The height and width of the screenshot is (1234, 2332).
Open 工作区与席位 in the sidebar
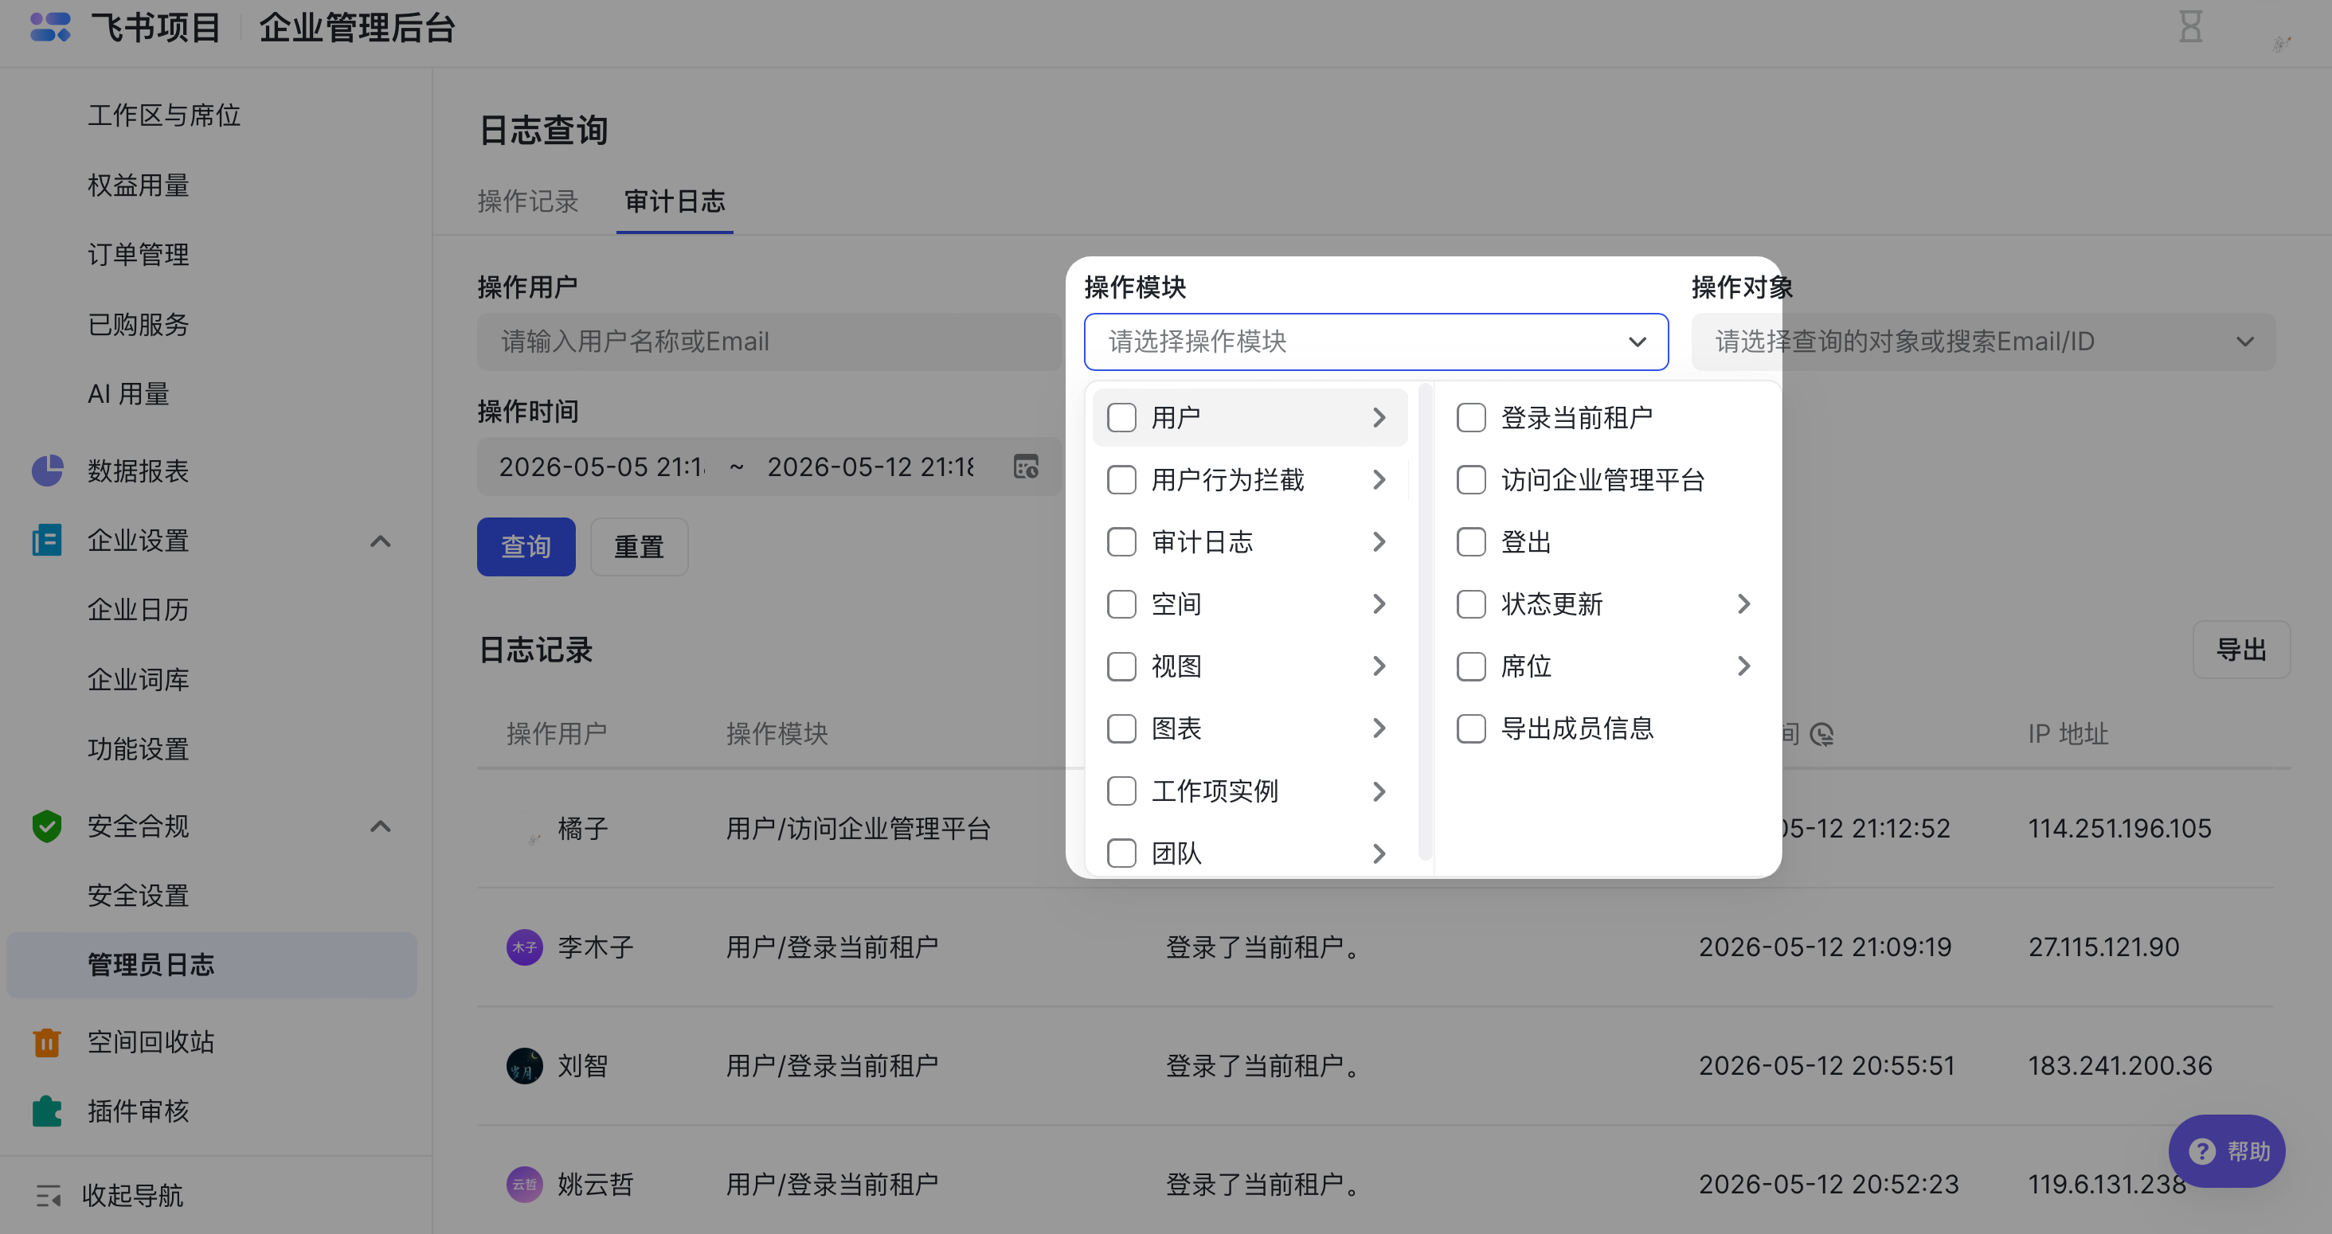(164, 115)
